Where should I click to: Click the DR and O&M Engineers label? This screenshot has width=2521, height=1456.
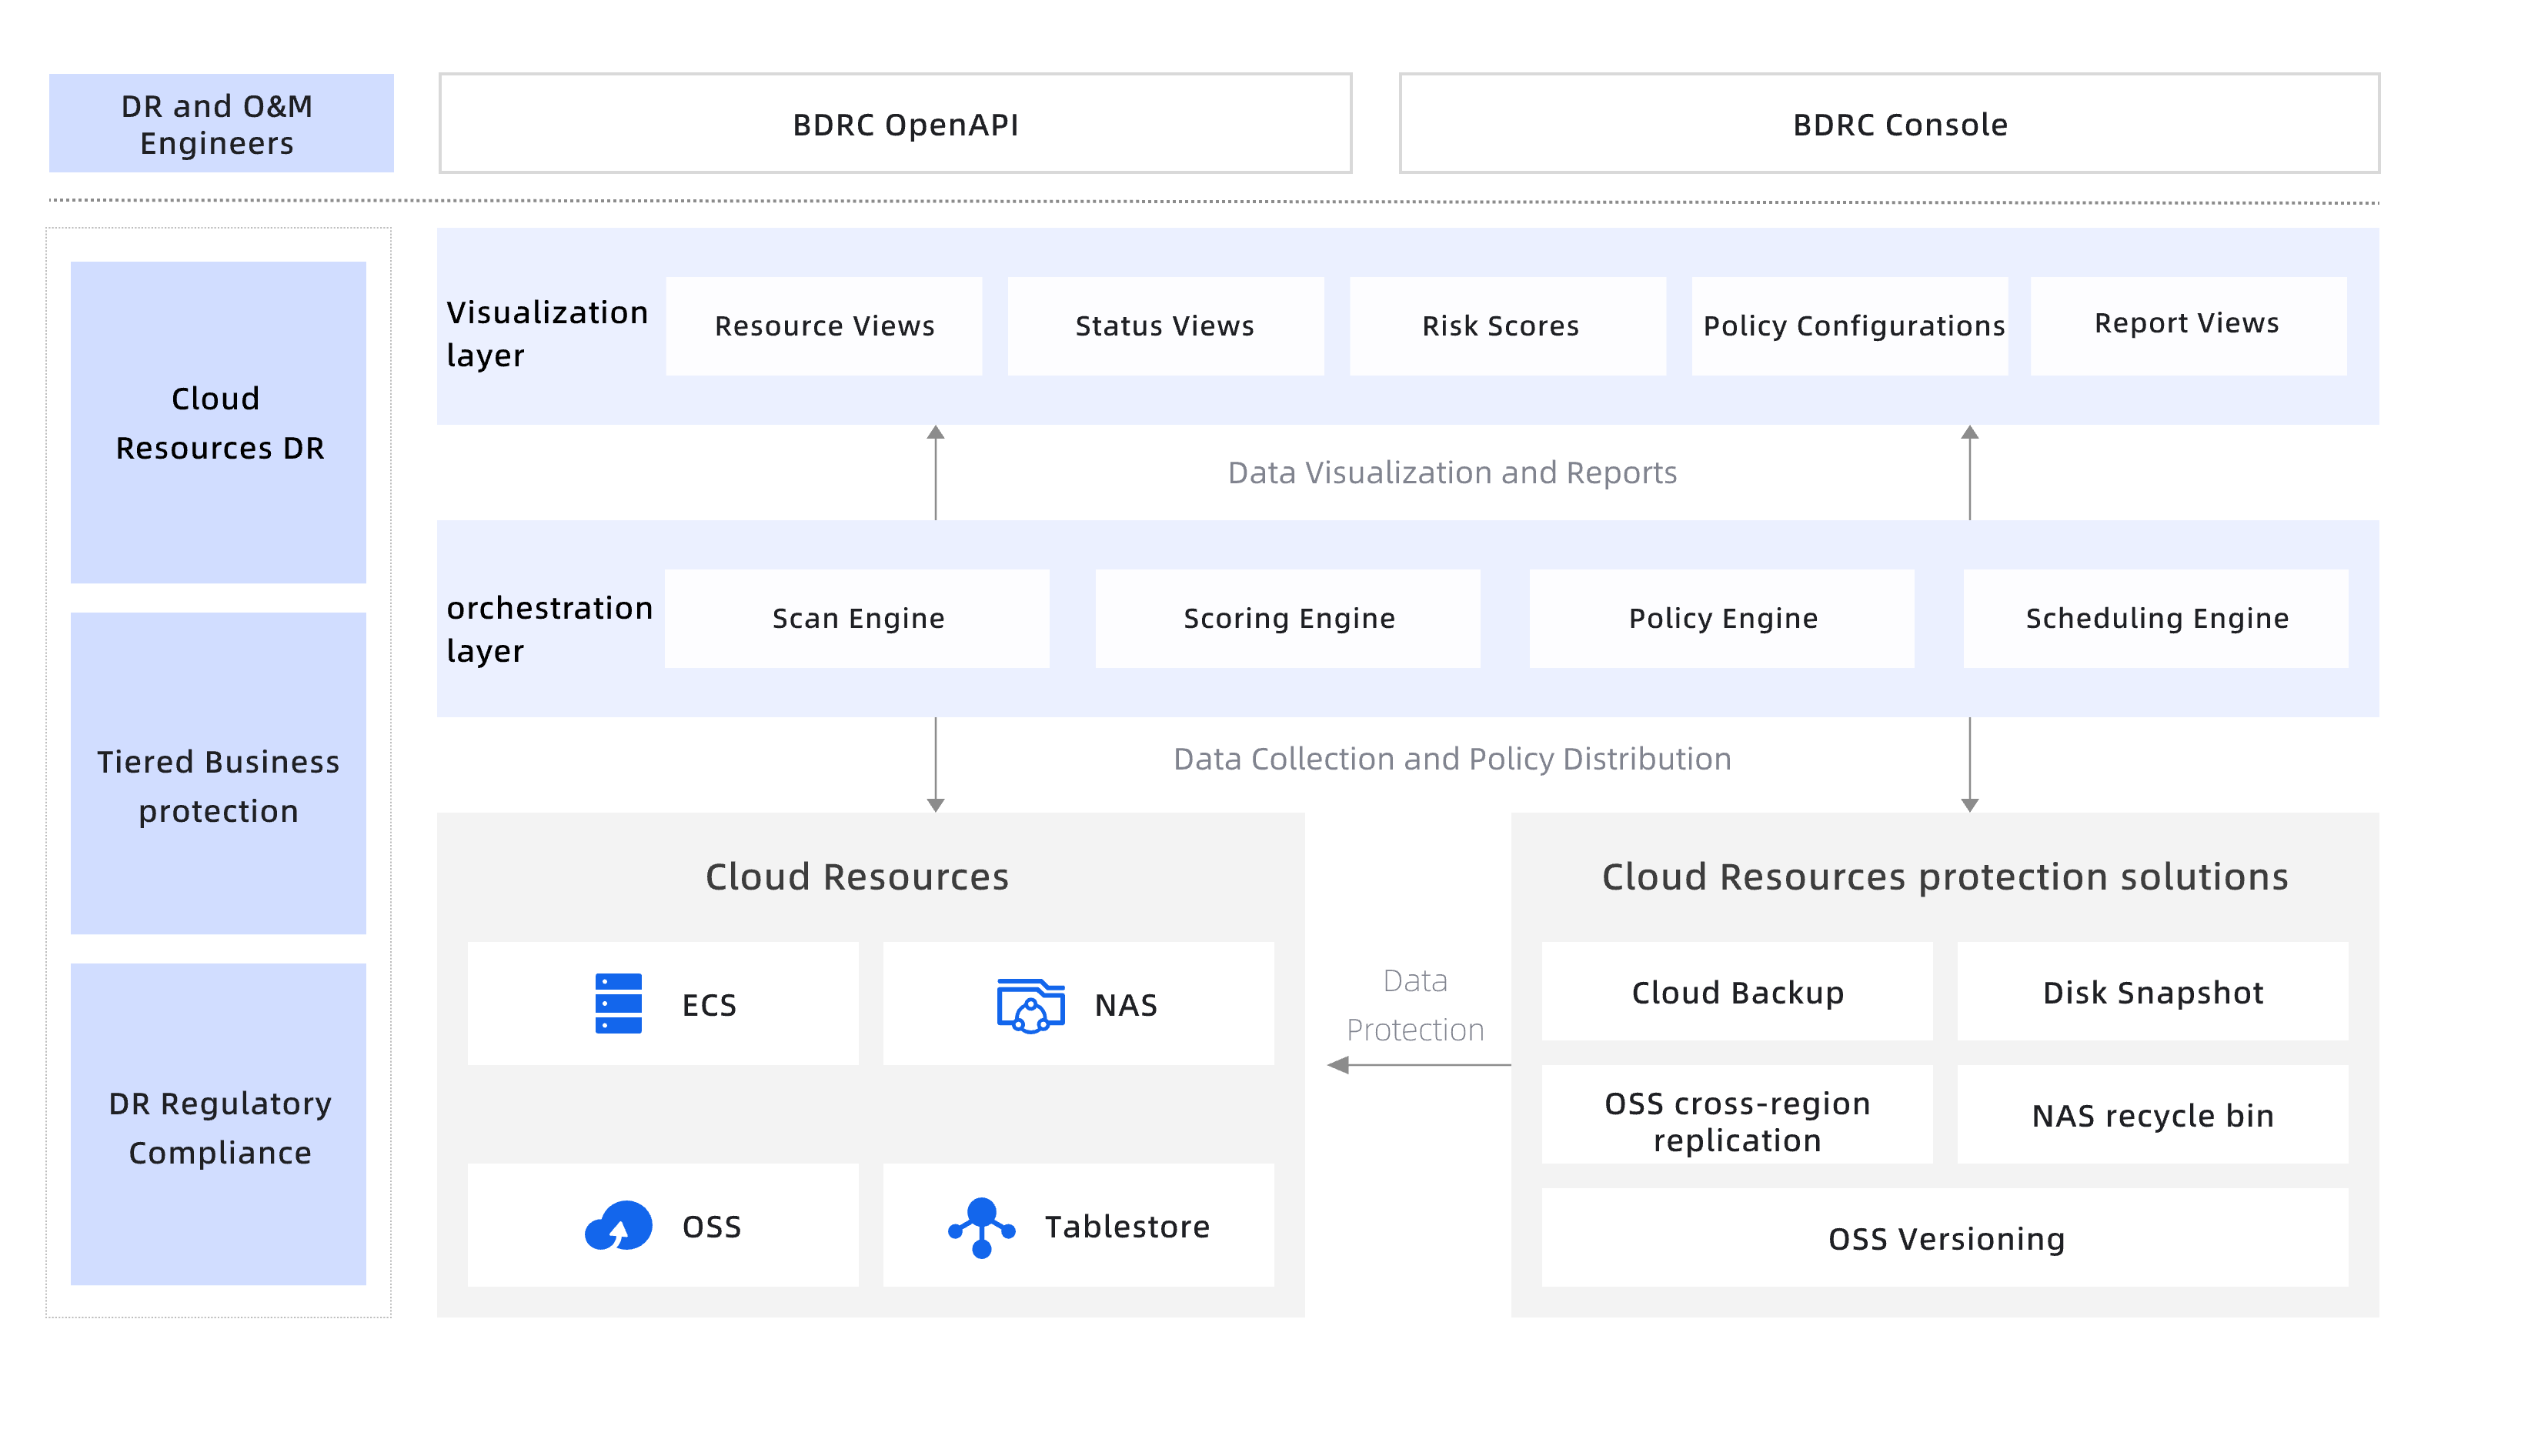click(220, 124)
